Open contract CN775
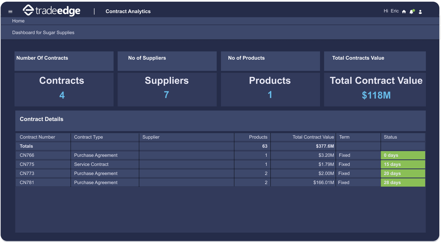 pyautogui.click(x=27, y=164)
